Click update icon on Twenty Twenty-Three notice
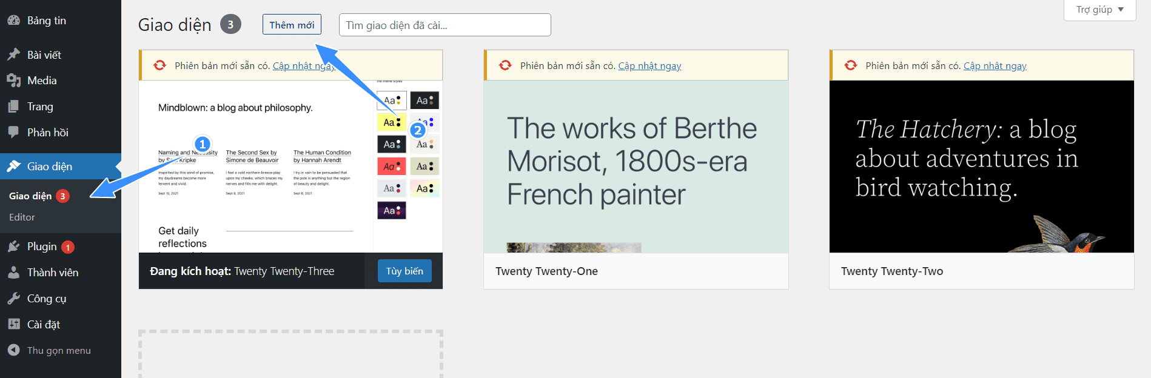This screenshot has height=378, width=1151. [159, 65]
